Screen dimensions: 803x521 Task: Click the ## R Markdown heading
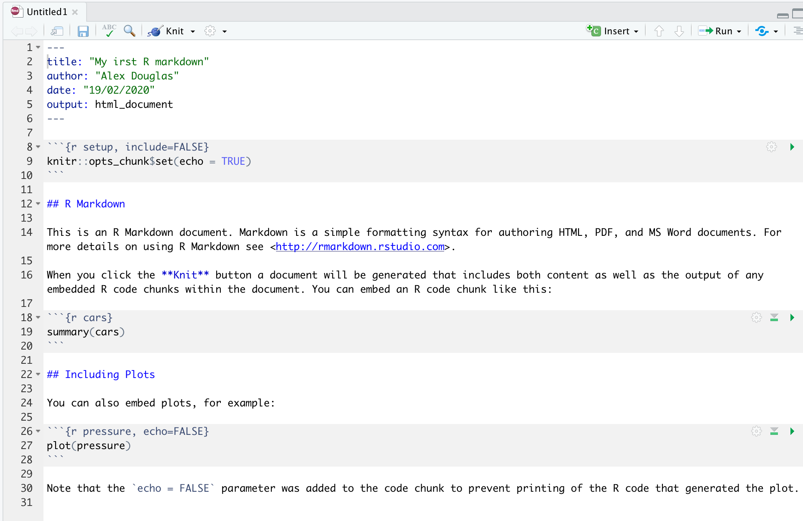[x=86, y=204]
